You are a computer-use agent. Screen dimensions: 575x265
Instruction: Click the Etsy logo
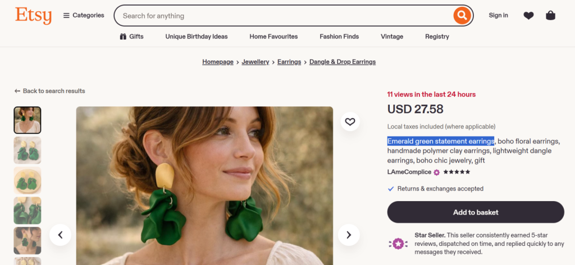click(x=33, y=16)
